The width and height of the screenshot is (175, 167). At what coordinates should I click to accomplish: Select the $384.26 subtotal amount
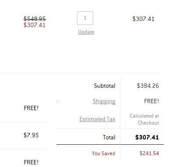pyautogui.click(x=148, y=86)
